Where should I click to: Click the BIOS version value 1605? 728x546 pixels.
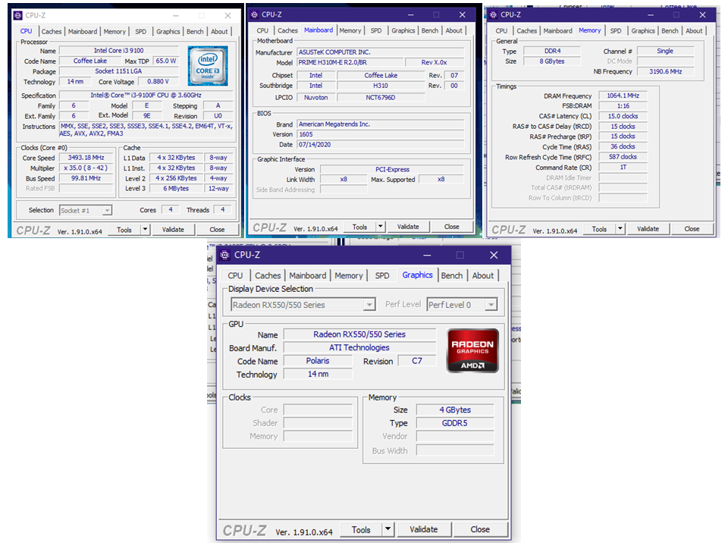coord(380,134)
